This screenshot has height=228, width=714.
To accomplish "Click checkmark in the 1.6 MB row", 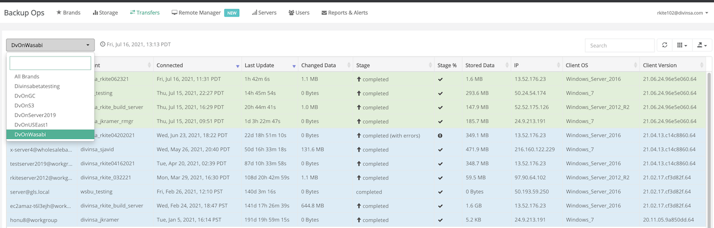I will pyautogui.click(x=440, y=79).
